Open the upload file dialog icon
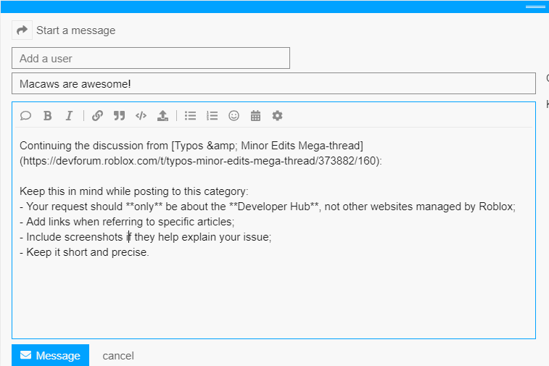The width and height of the screenshot is (549, 366). coord(162,115)
